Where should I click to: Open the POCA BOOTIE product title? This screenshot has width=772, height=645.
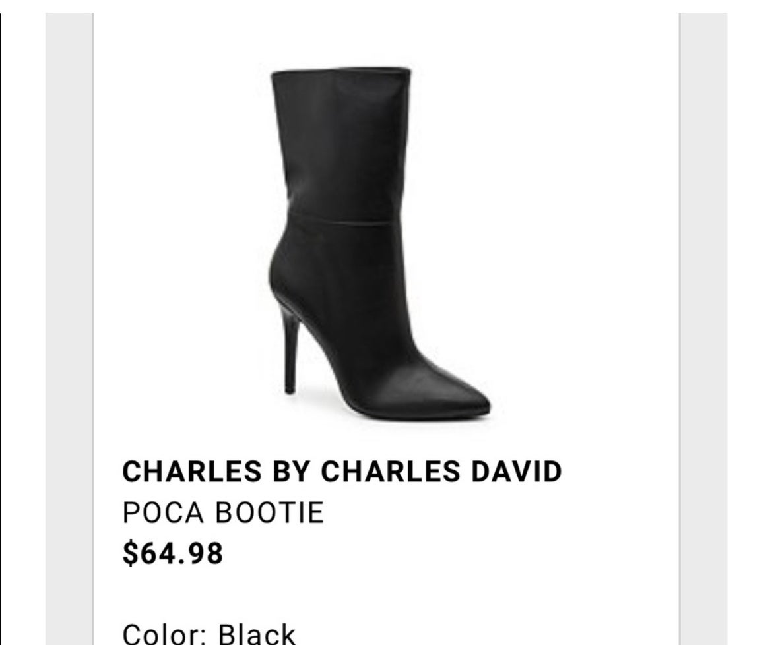(223, 512)
